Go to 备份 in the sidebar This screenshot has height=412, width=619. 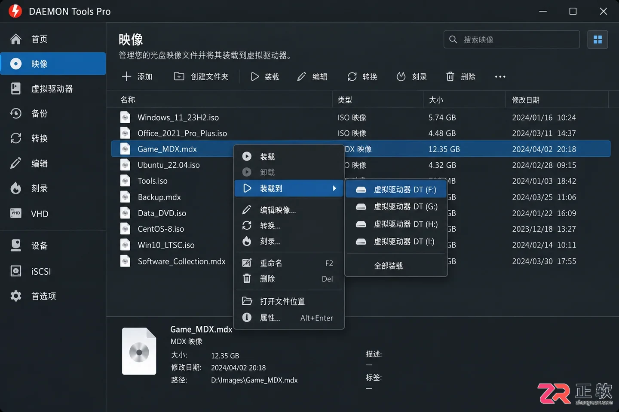coord(53,114)
